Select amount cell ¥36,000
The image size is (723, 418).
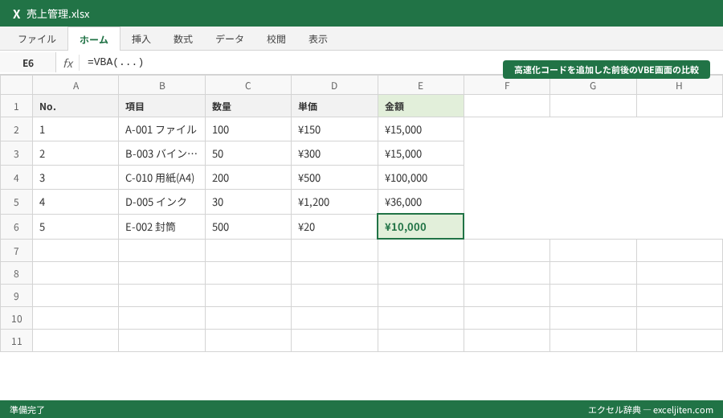click(420, 202)
